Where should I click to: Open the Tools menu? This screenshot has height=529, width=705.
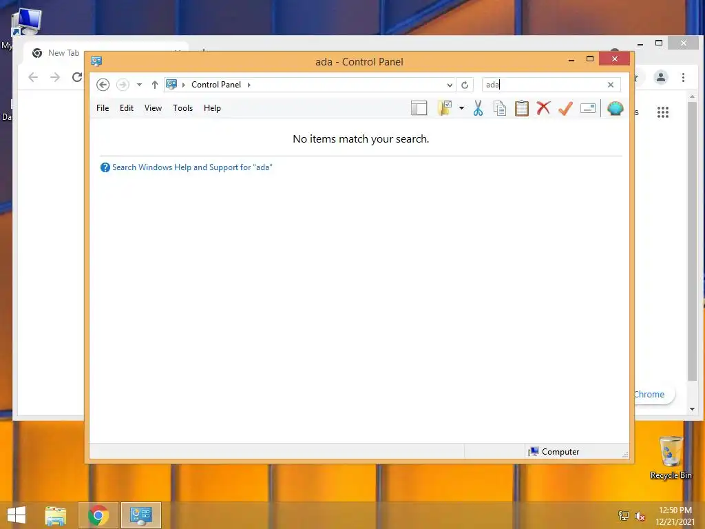182,108
